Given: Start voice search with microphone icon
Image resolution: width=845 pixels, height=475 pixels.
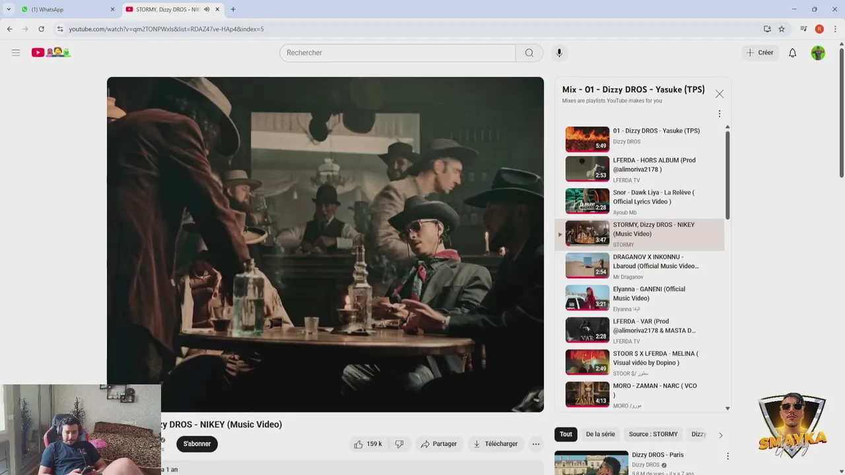Looking at the screenshot, I should [x=559, y=53].
